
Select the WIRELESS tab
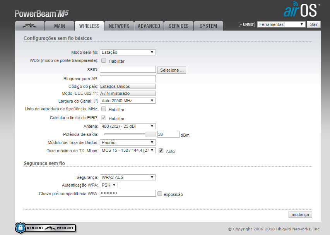[x=89, y=26]
